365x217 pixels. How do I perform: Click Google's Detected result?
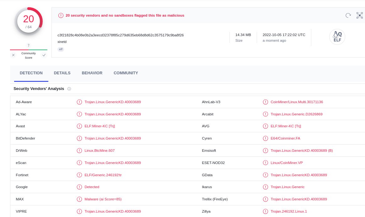click(92, 187)
